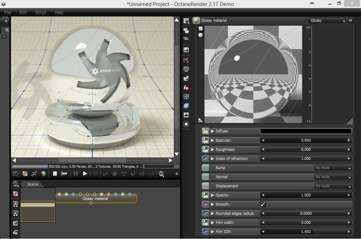Open the Glossy material type dropdown
The height and width of the screenshot is (239, 361).
[327, 20]
